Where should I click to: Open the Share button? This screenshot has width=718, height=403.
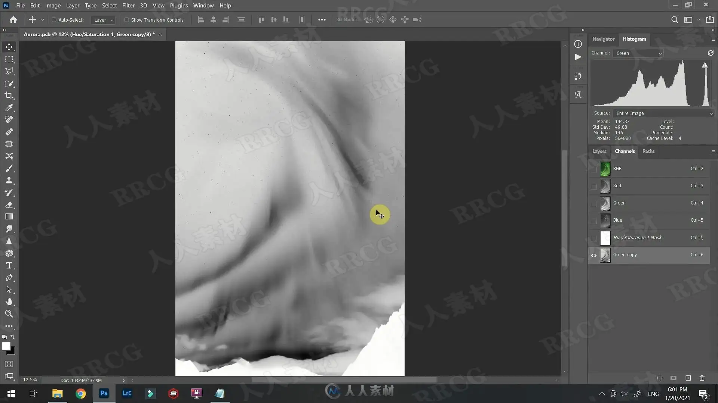tap(709, 20)
